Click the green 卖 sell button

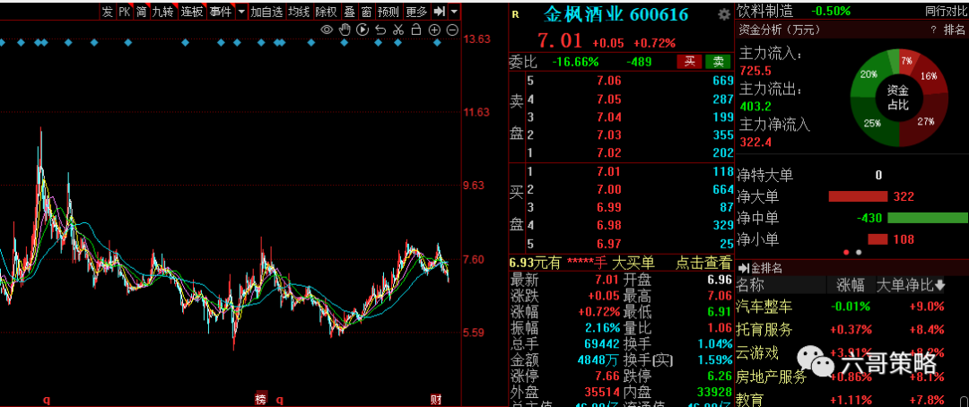coord(718,61)
